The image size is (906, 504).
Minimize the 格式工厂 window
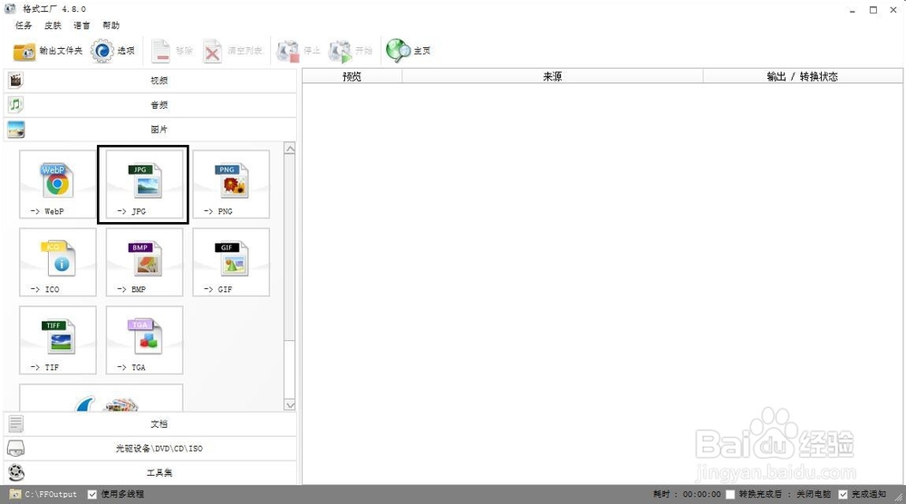tap(853, 10)
